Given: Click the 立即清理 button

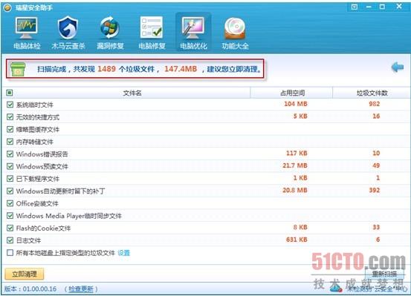Looking at the screenshot, I should coord(25,274).
